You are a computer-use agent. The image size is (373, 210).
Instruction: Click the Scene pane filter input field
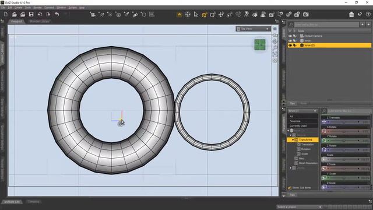(326, 24)
